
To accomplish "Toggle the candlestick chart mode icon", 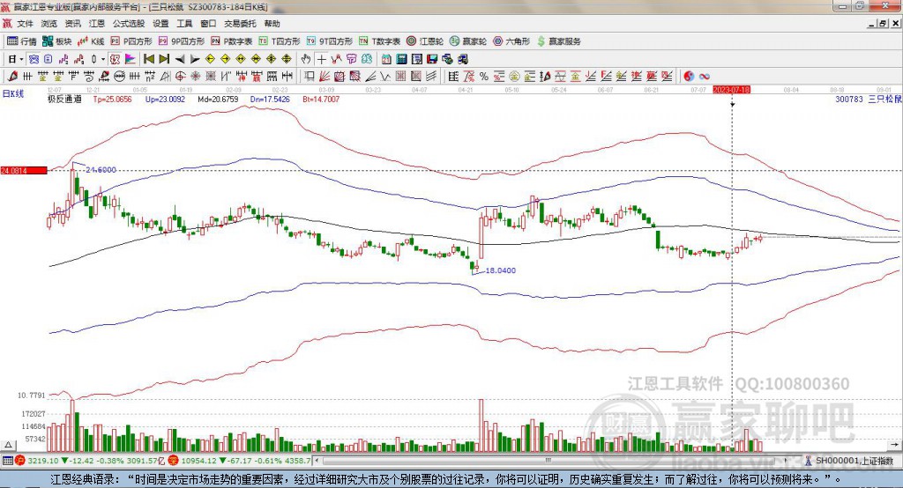I will [93, 59].
